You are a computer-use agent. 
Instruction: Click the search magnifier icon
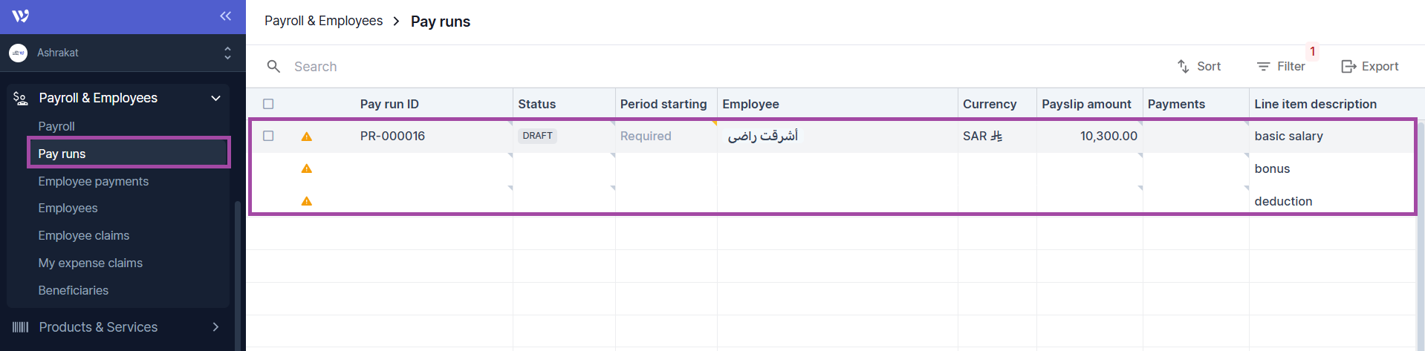click(x=273, y=67)
